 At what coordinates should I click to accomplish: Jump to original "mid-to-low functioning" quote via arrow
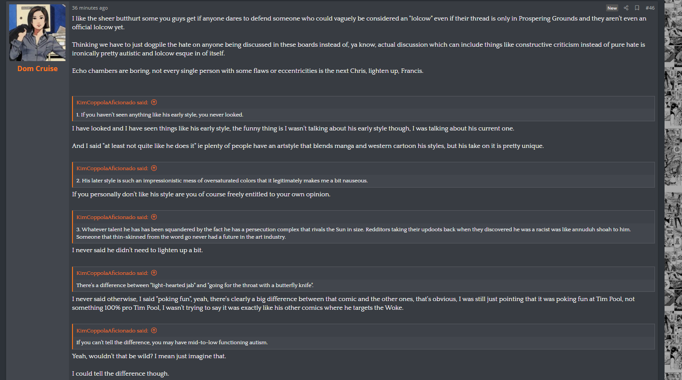click(154, 331)
